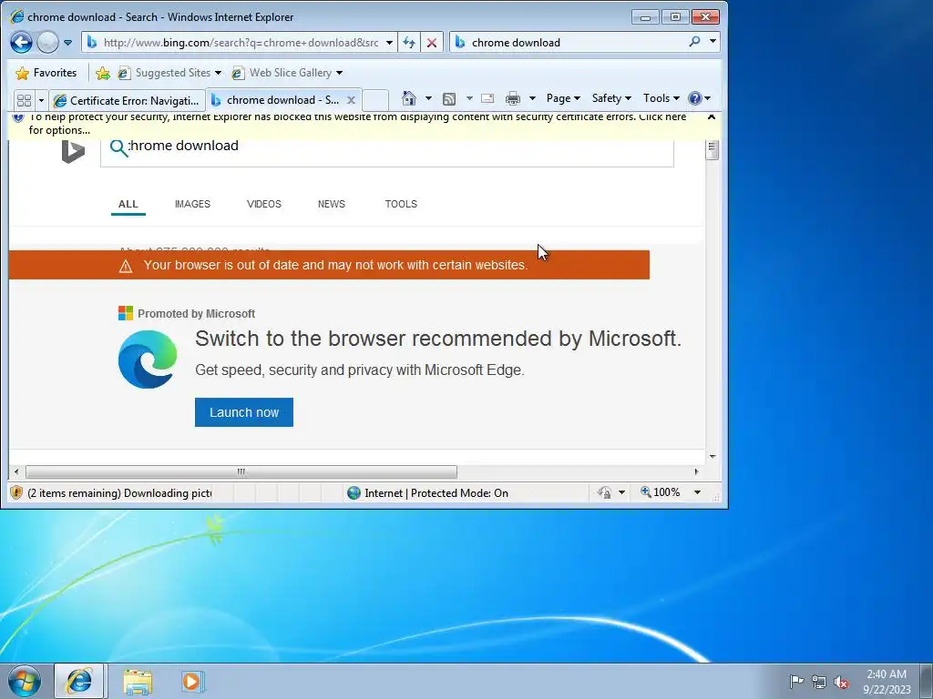Screen dimensions: 933x699
Task: Open the Favorites star button
Action: (x=46, y=73)
